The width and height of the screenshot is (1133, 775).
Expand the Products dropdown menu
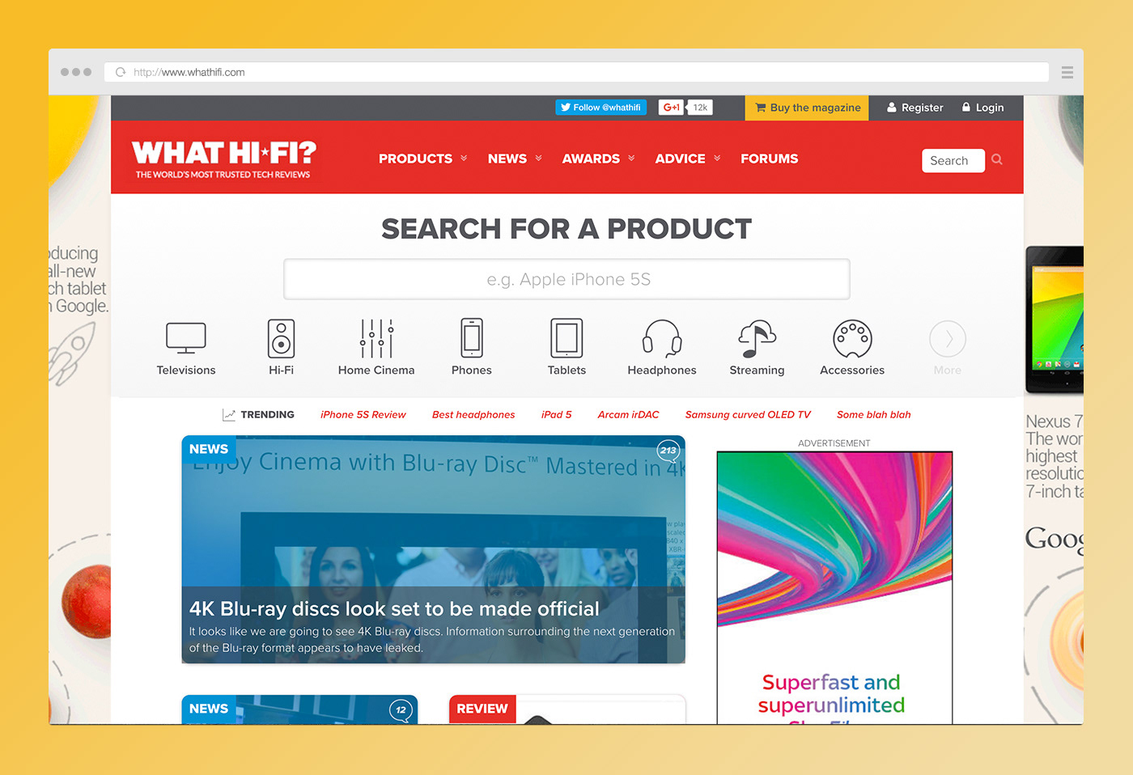click(423, 159)
